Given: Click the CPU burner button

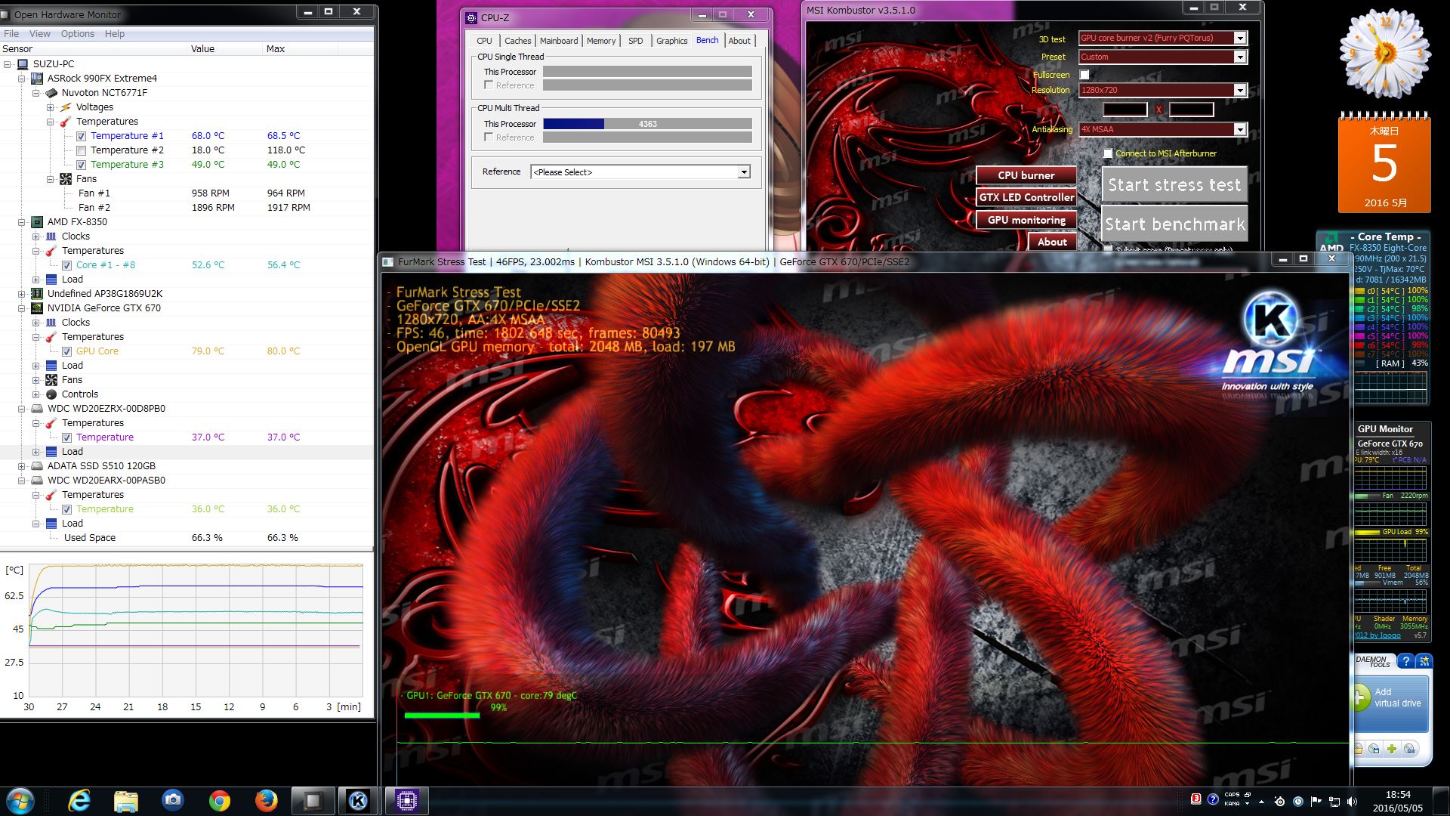Looking at the screenshot, I should click(1026, 175).
